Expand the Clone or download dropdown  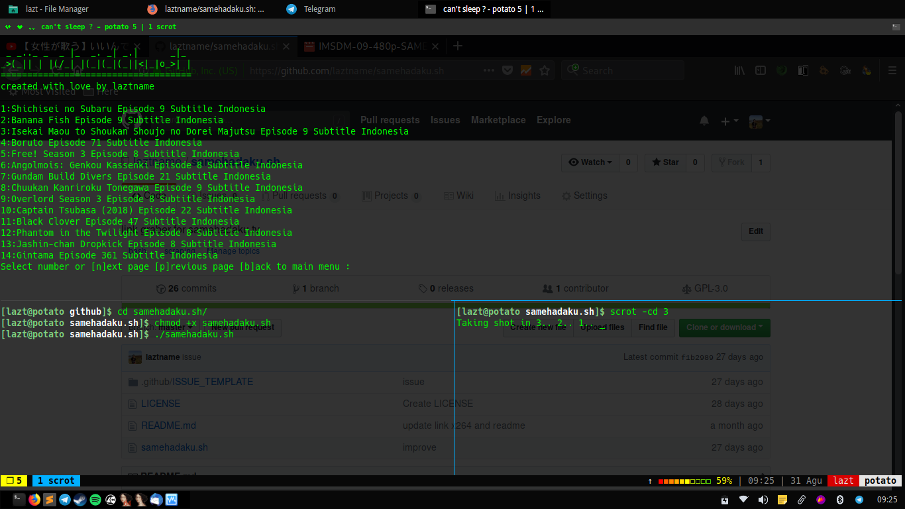(724, 327)
